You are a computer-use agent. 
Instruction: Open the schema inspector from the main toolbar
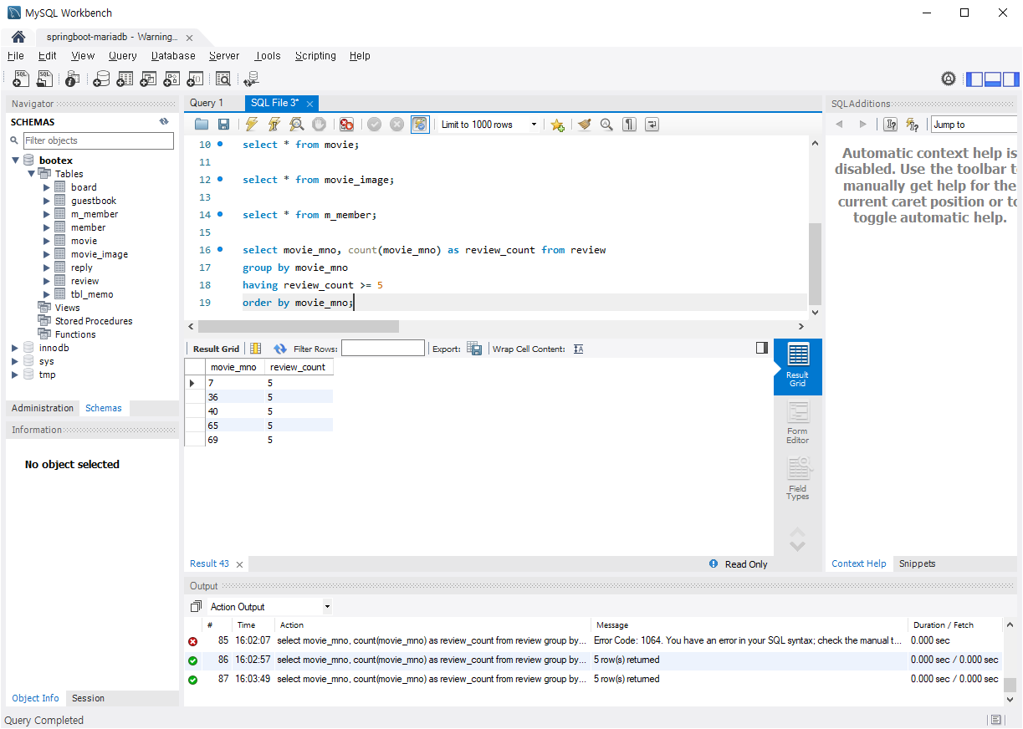pos(72,79)
